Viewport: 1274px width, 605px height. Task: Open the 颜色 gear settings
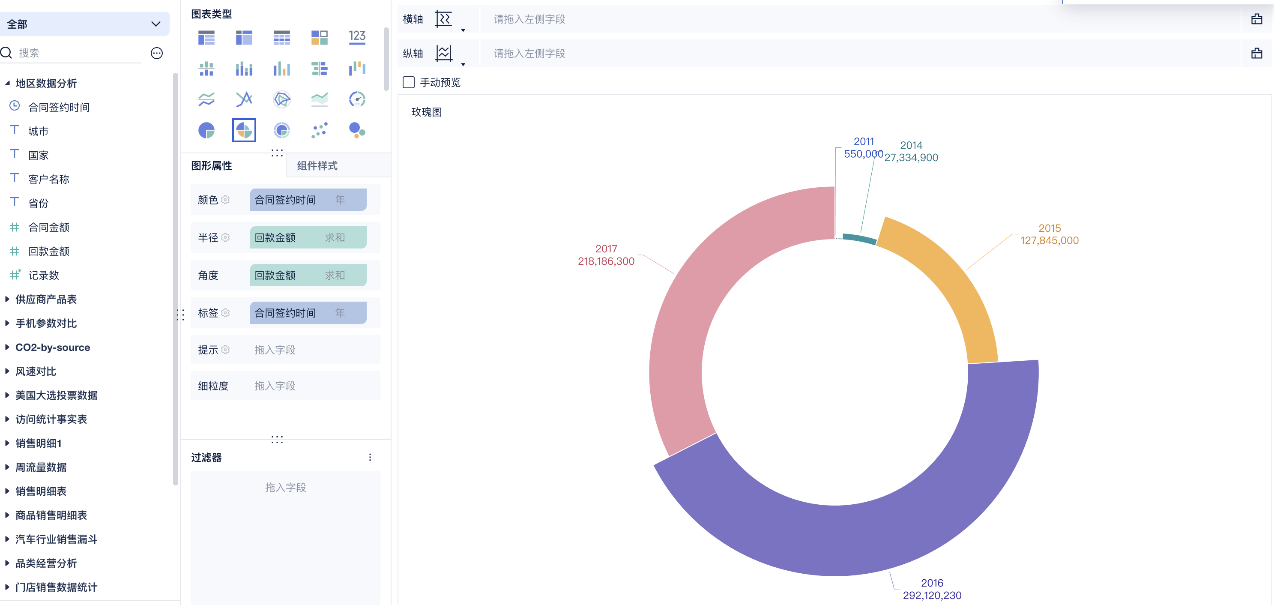coord(225,199)
